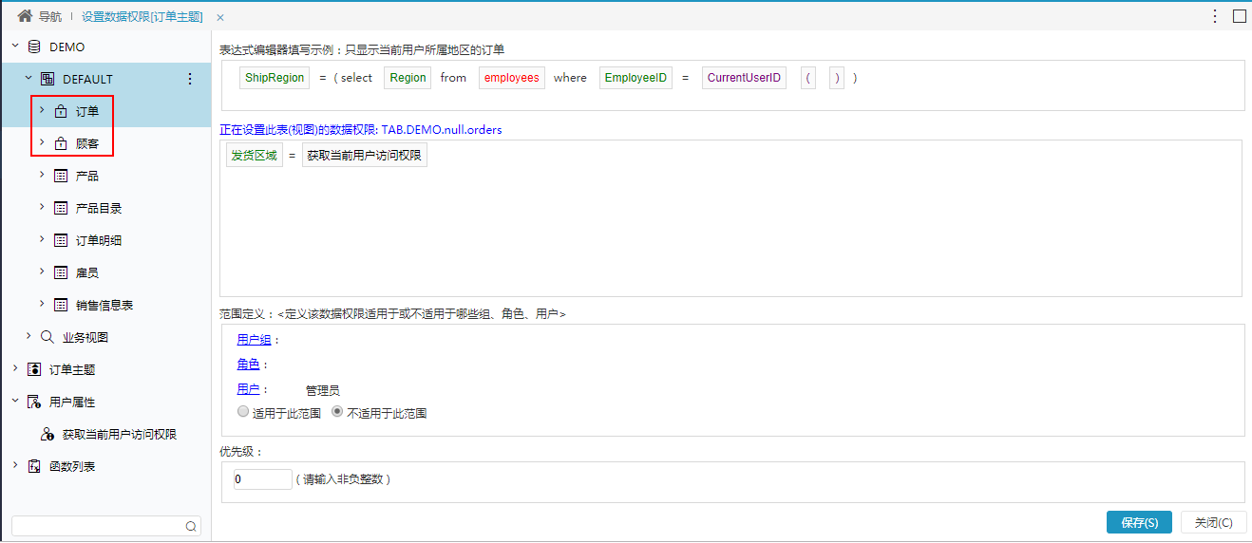Click 管理员 in the user scope
The width and height of the screenshot is (1252, 543).
click(x=323, y=390)
